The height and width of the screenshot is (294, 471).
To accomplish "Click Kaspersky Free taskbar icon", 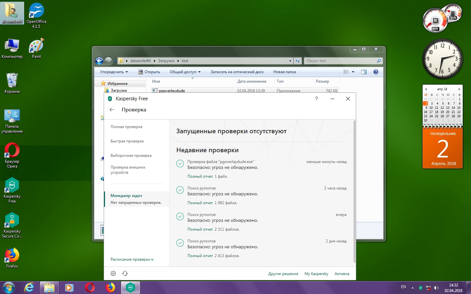I will 131,287.
